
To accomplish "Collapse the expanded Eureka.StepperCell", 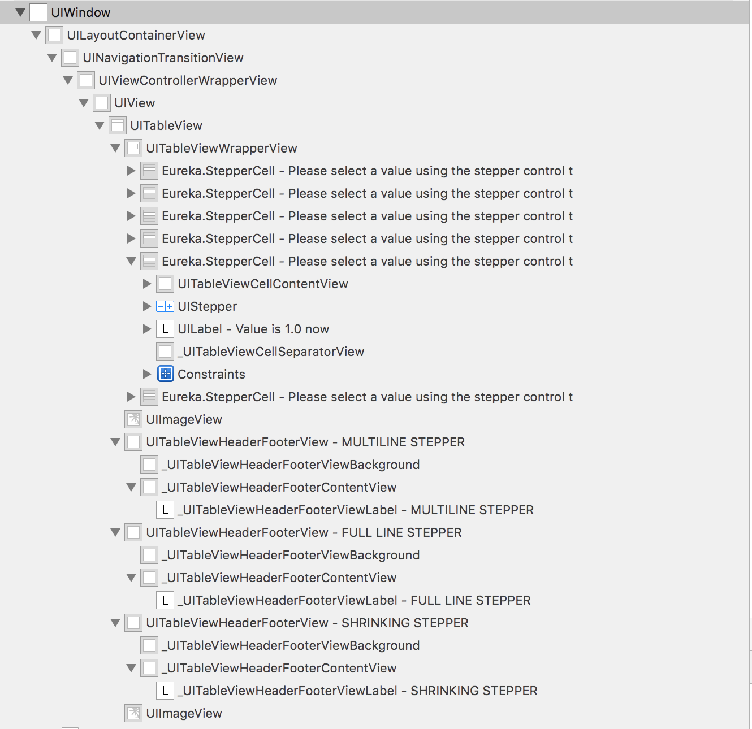I will click(131, 261).
